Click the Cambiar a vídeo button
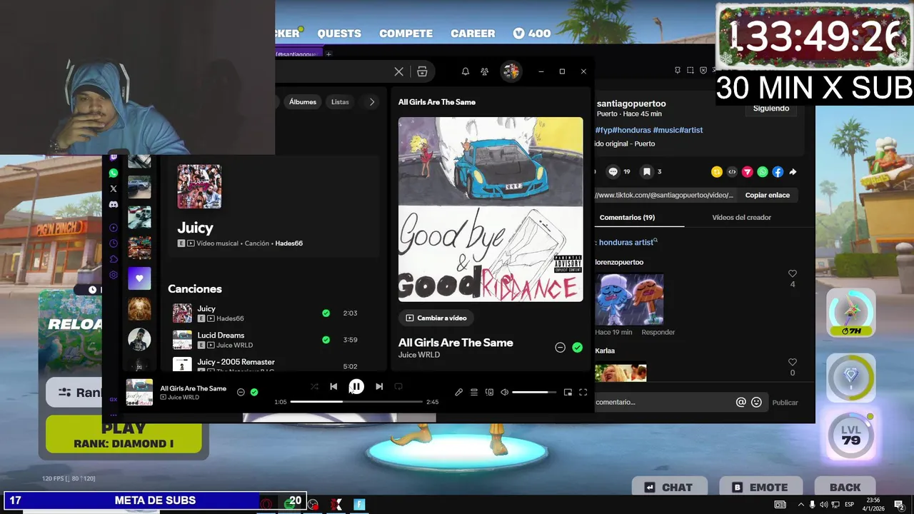Screen dimensions: 914x514 pos(436,318)
